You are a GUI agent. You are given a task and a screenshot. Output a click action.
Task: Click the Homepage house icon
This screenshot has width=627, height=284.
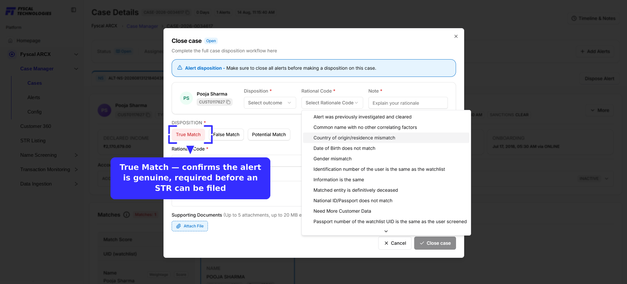pyautogui.click(x=10, y=41)
